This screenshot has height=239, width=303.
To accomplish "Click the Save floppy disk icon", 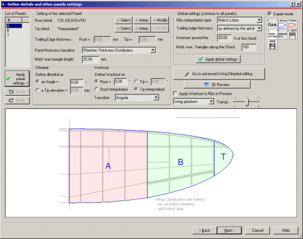I will pyautogui.click(x=272, y=45).
